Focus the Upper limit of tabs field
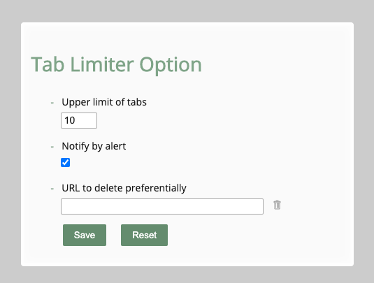374x283 pixels. tap(79, 120)
